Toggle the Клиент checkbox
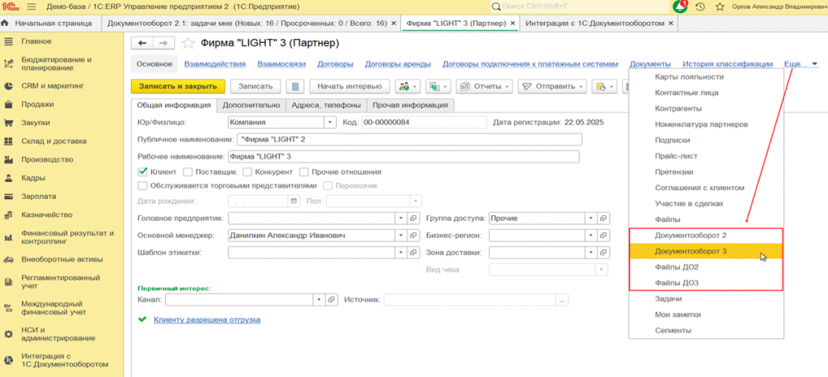This screenshot has height=377, width=828. [142, 172]
